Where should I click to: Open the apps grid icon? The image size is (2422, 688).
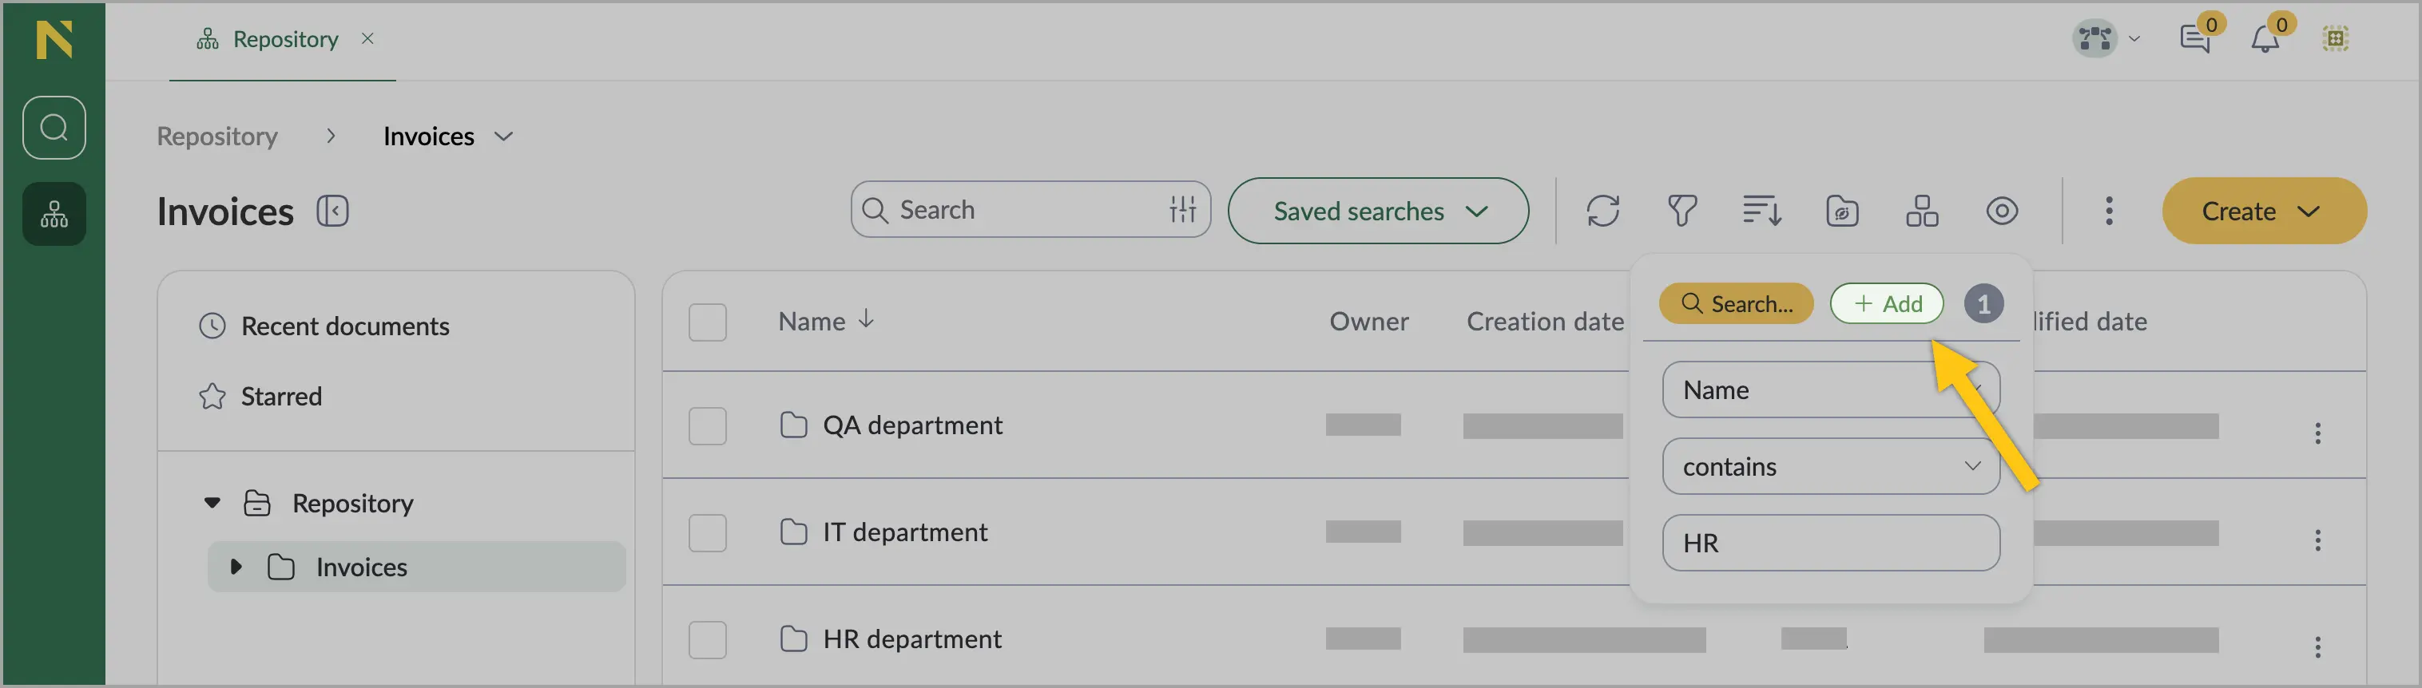(x=2336, y=38)
